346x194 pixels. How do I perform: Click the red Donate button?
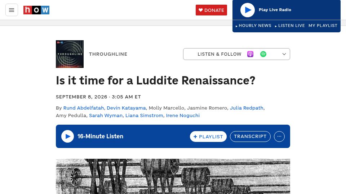(x=211, y=10)
